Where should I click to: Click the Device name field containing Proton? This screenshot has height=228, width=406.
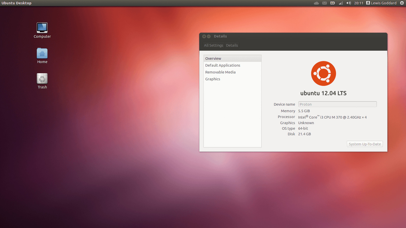tap(337, 104)
